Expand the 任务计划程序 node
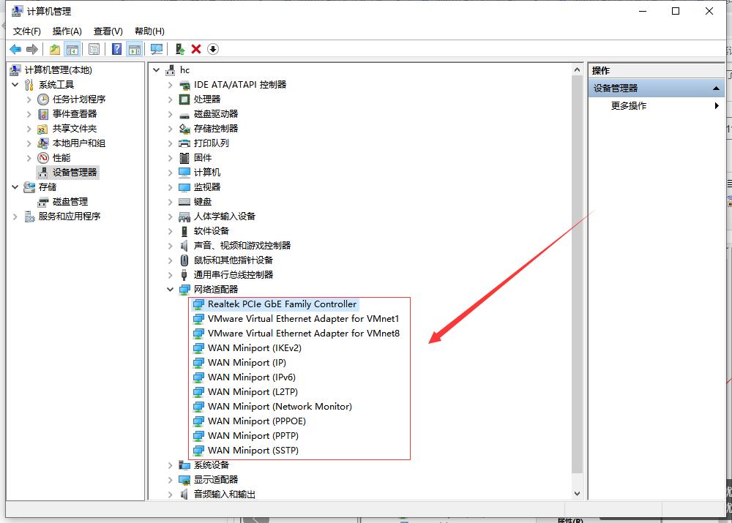The height and width of the screenshot is (523, 732). coord(29,99)
